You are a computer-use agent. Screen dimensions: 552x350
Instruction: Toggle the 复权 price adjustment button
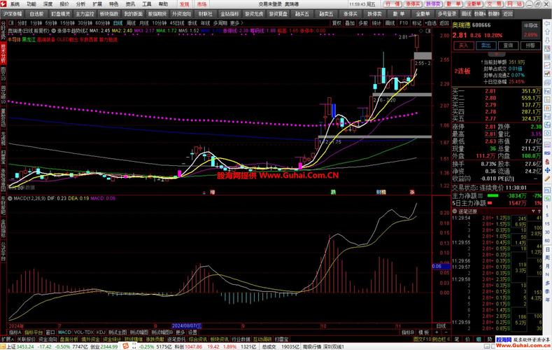point(337,23)
